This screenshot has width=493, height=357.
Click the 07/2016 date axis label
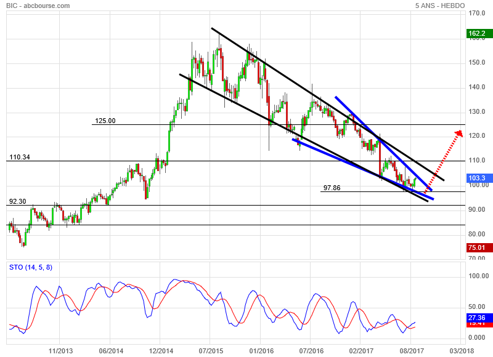pos(311,351)
